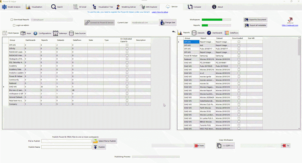Toggle the Login as Admin checkbox
The width and height of the screenshot is (302, 163).
(14, 25)
